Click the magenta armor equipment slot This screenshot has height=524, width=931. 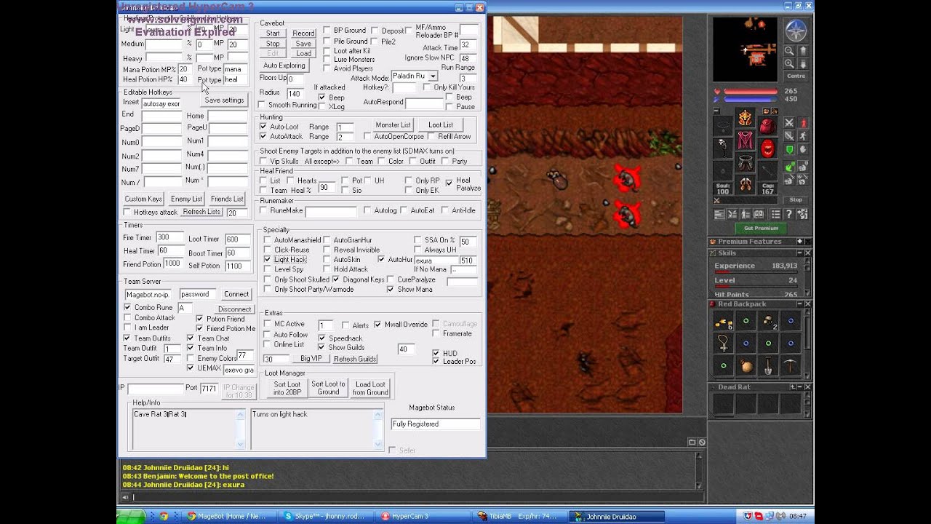[745, 140]
